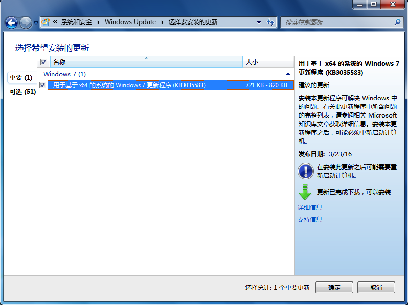The height and width of the screenshot is (305, 408).
Task: Click 选择总计: 1 个重要更新 status text
Action: click(278, 287)
